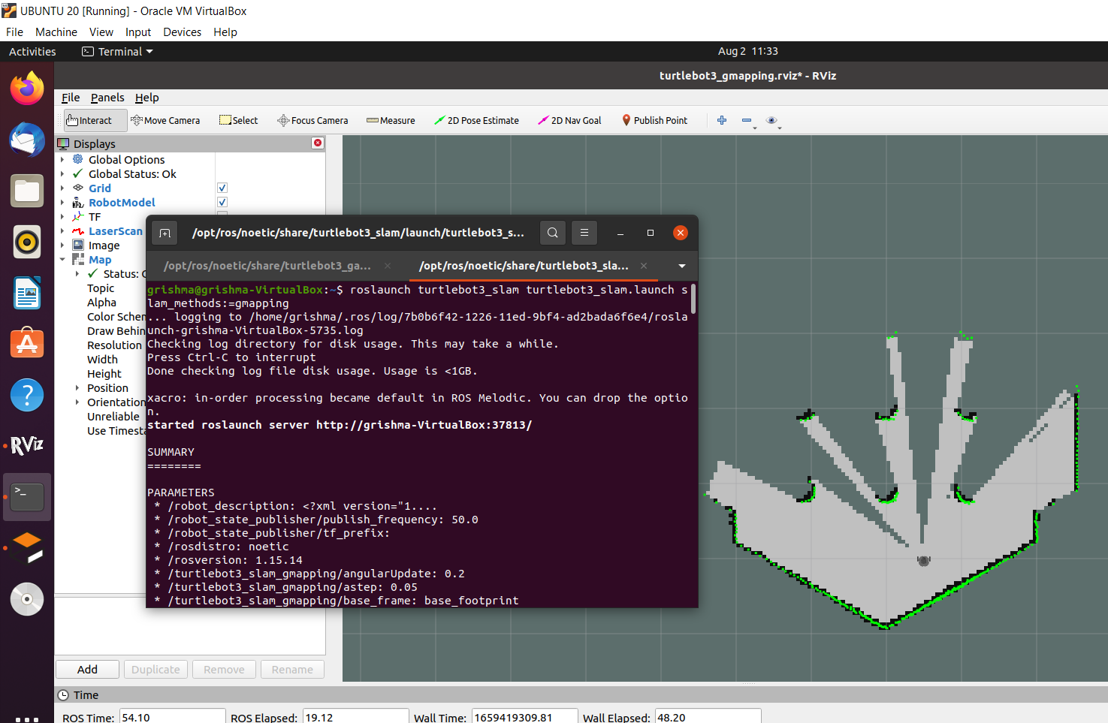Click the minus remove-tool icon
1108x723 pixels.
[747, 120]
